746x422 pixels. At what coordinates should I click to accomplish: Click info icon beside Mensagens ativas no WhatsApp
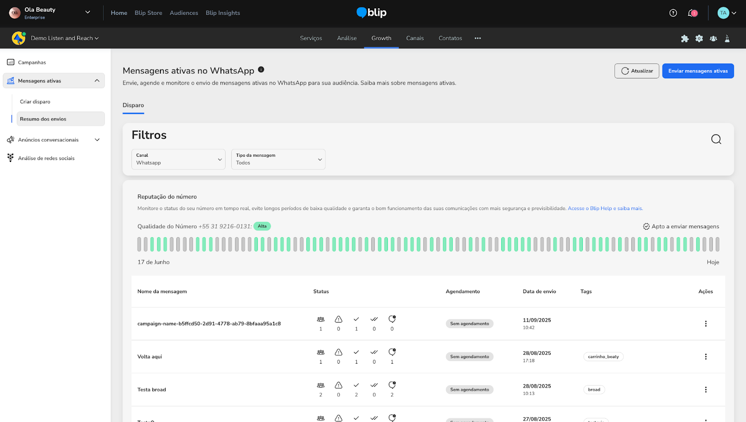261,70
